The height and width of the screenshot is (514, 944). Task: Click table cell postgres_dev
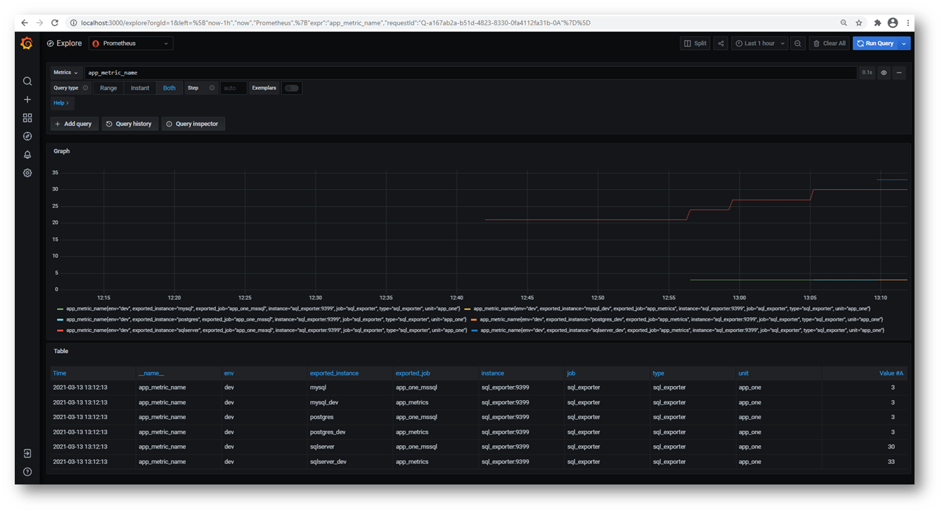(x=328, y=432)
